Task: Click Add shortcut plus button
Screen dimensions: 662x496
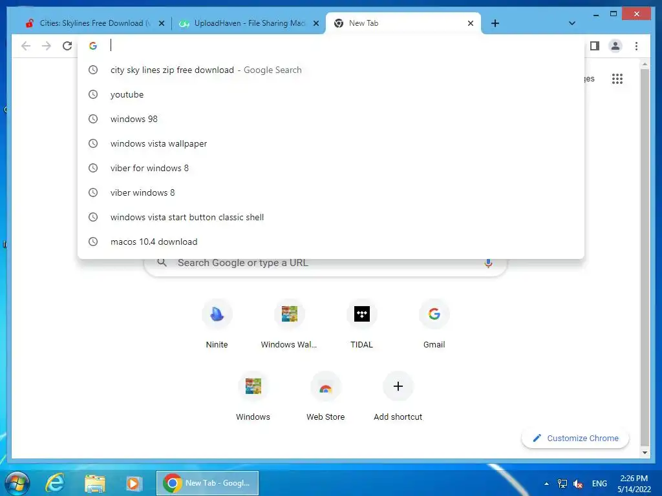Action: [398, 386]
